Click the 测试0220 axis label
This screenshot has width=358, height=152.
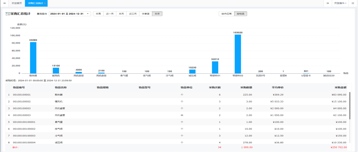click(329, 75)
